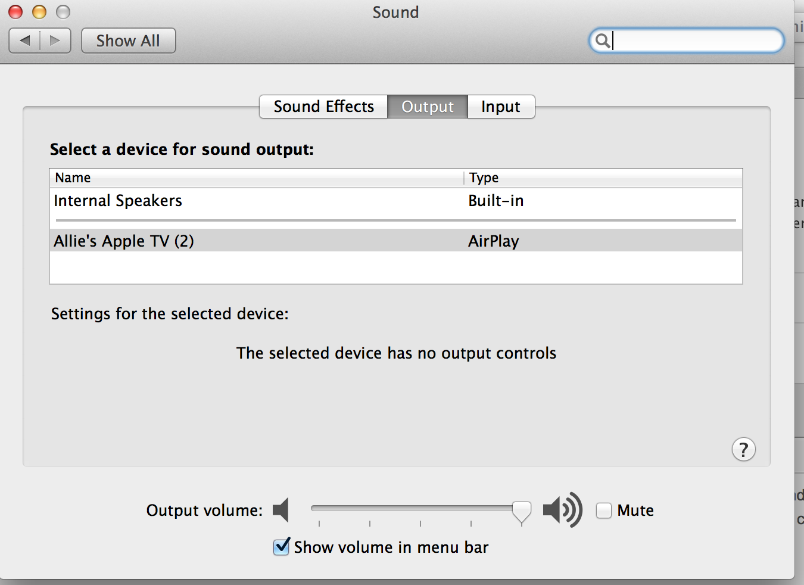Click the low volume speaker icon
The width and height of the screenshot is (804, 585).
(281, 510)
